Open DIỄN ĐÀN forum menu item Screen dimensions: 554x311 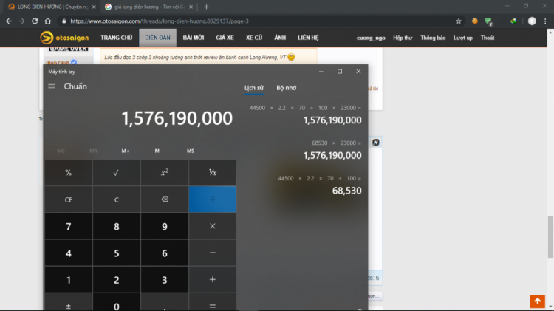click(157, 38)
